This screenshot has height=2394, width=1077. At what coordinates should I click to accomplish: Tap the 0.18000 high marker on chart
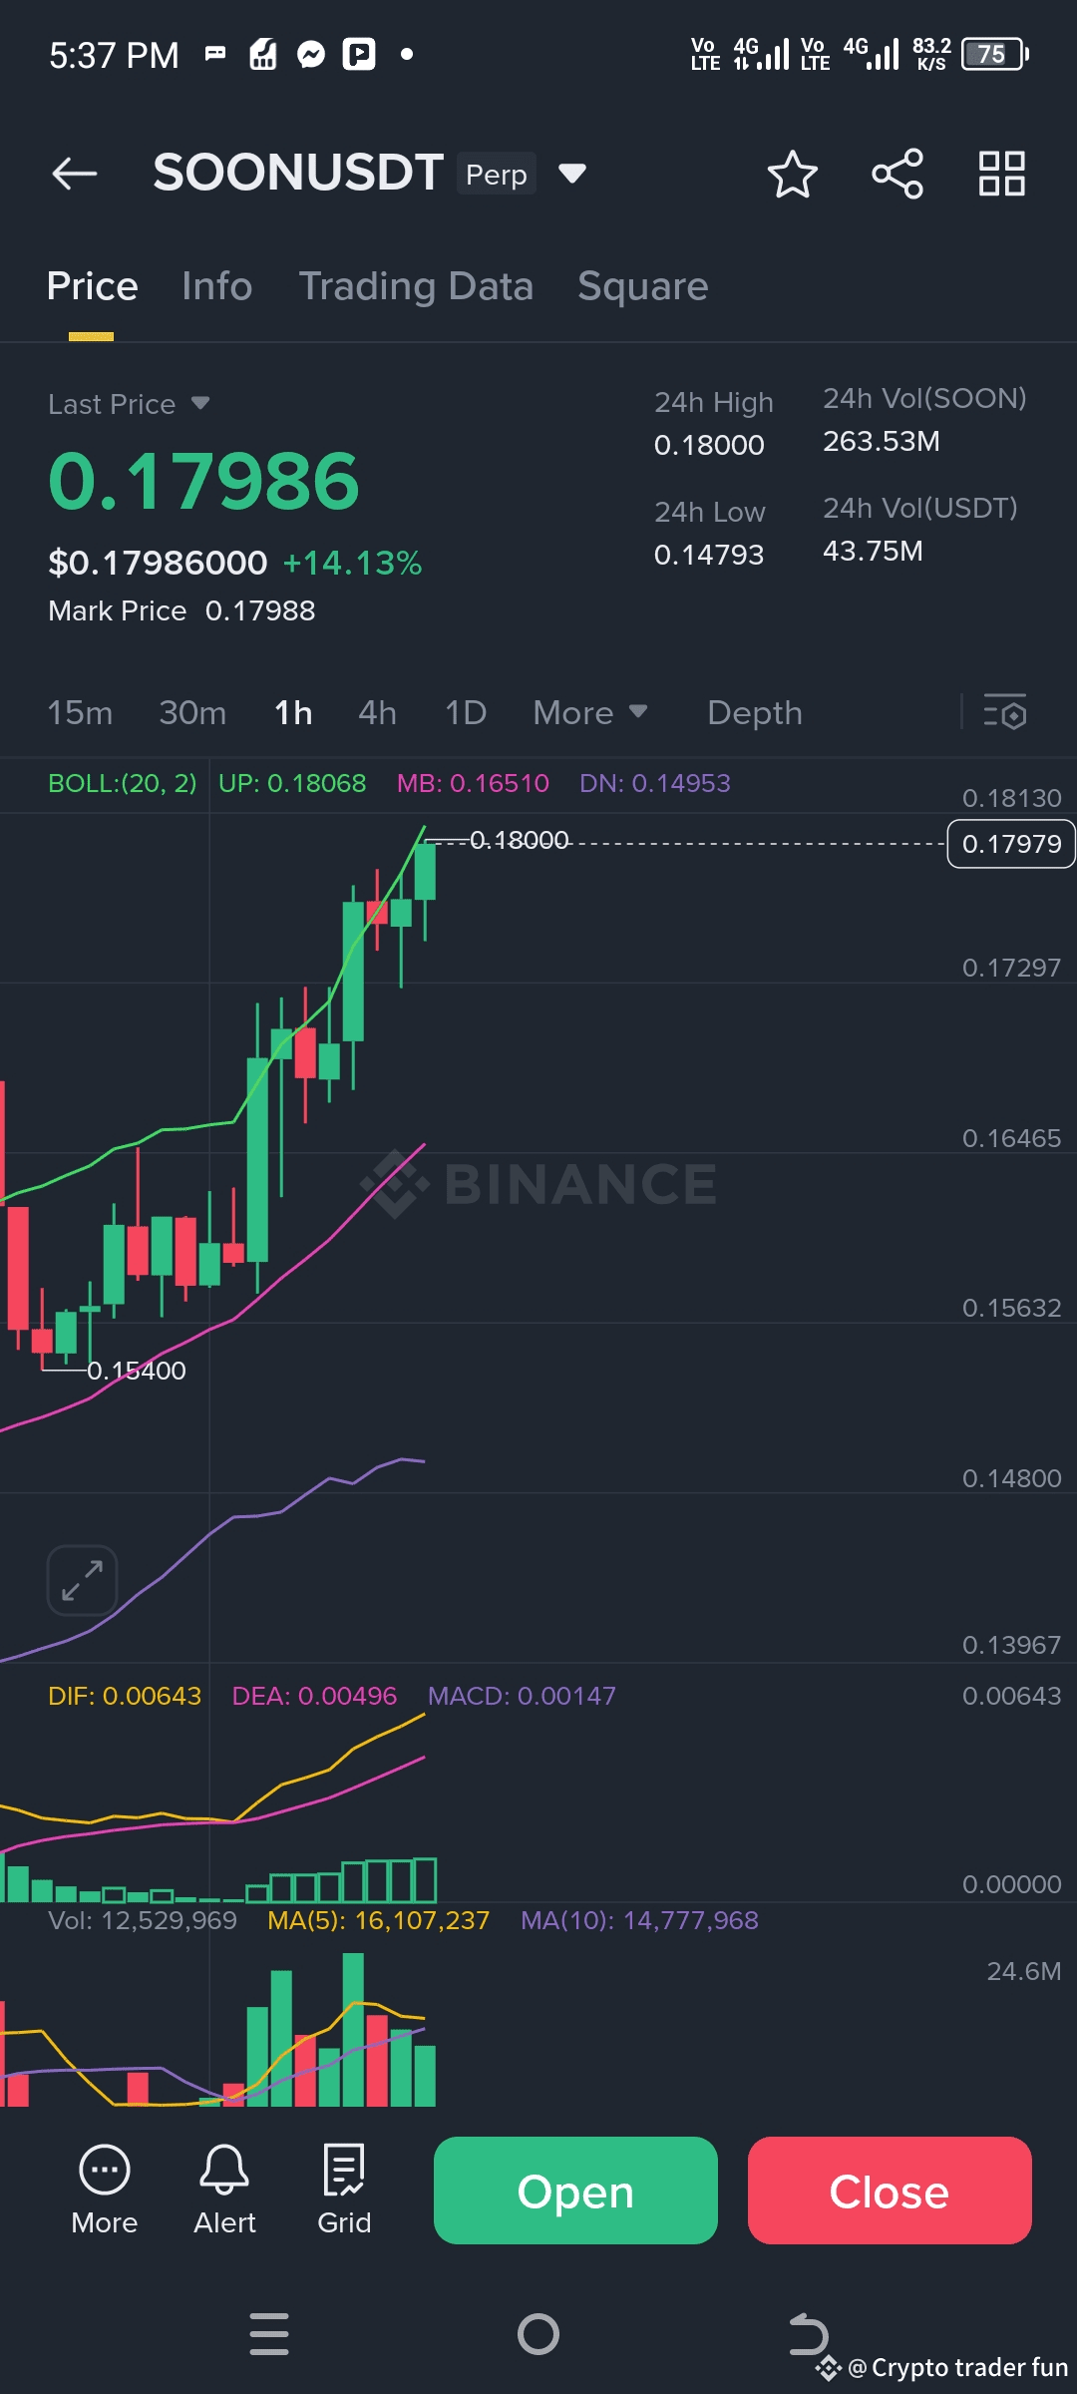click(520, 840)
